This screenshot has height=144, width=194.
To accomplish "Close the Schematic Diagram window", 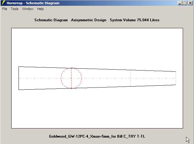I will [190, 3].
